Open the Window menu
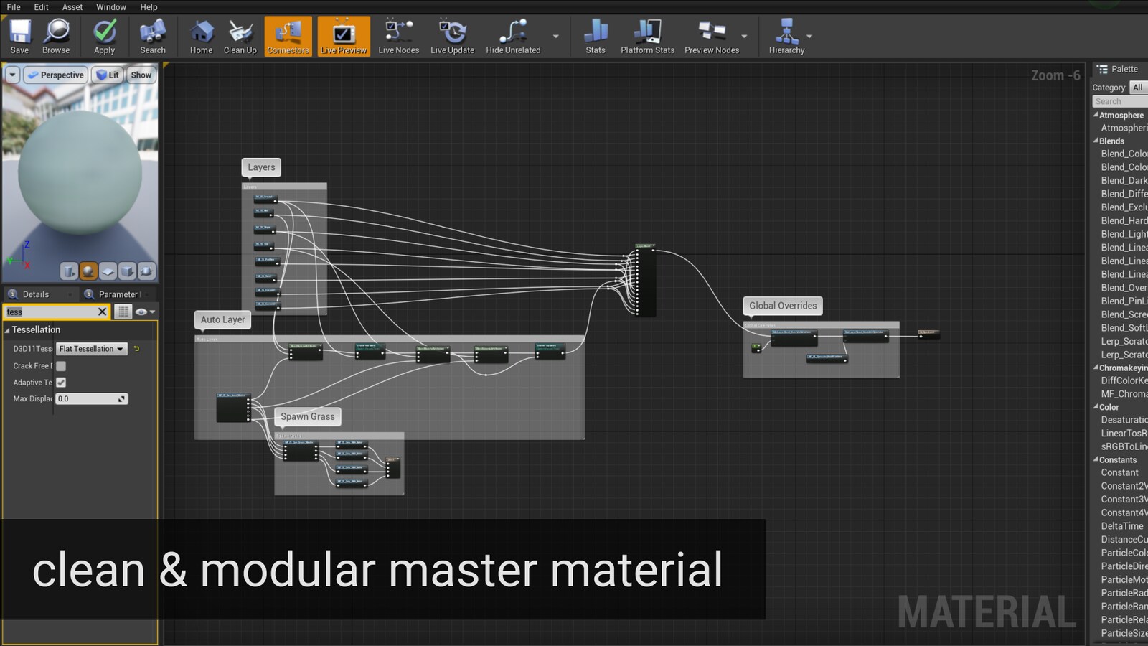 tap(110, 6)
